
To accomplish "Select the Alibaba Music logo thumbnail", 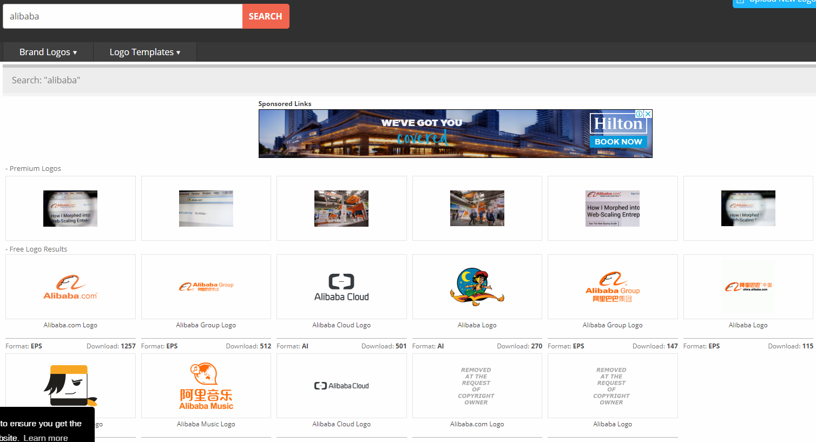I will click(x=206, y=386).
